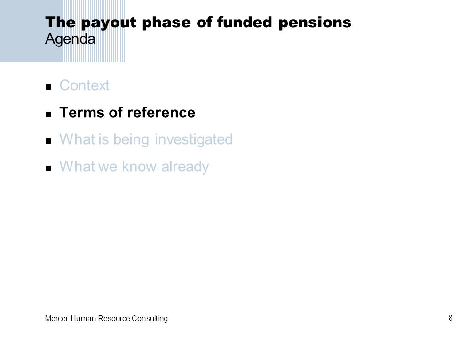Viewport: 474px width, 338px height.
Task: Select the Agenda subtitle text
Action: click(70, 39)
